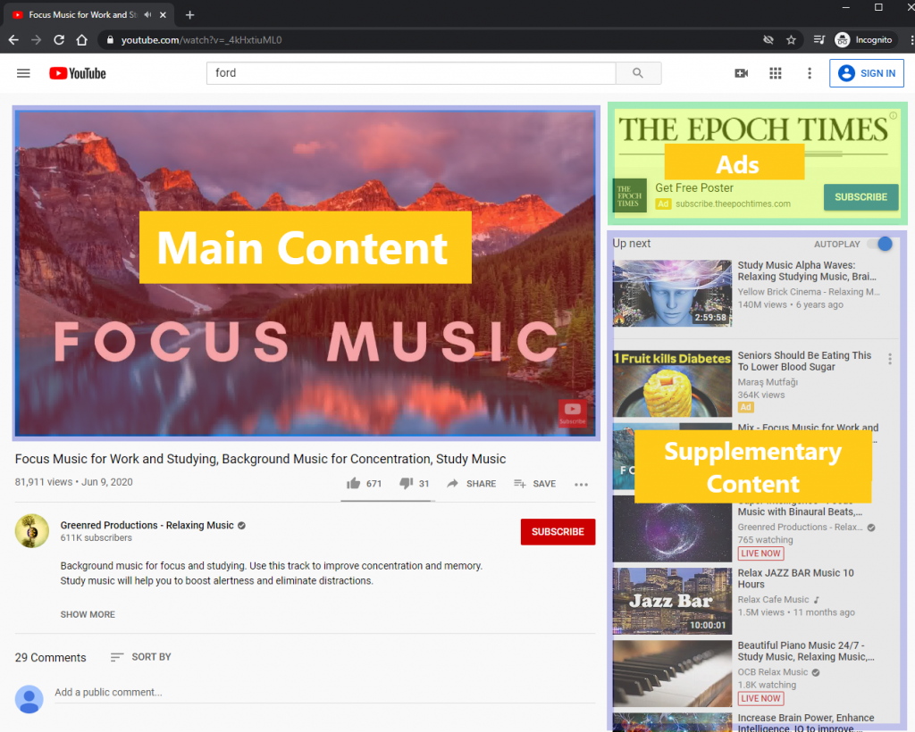Bookmark this page with the star icon
Screen dimensions: 915x732
pyautogui.click(x=792, y=39)
